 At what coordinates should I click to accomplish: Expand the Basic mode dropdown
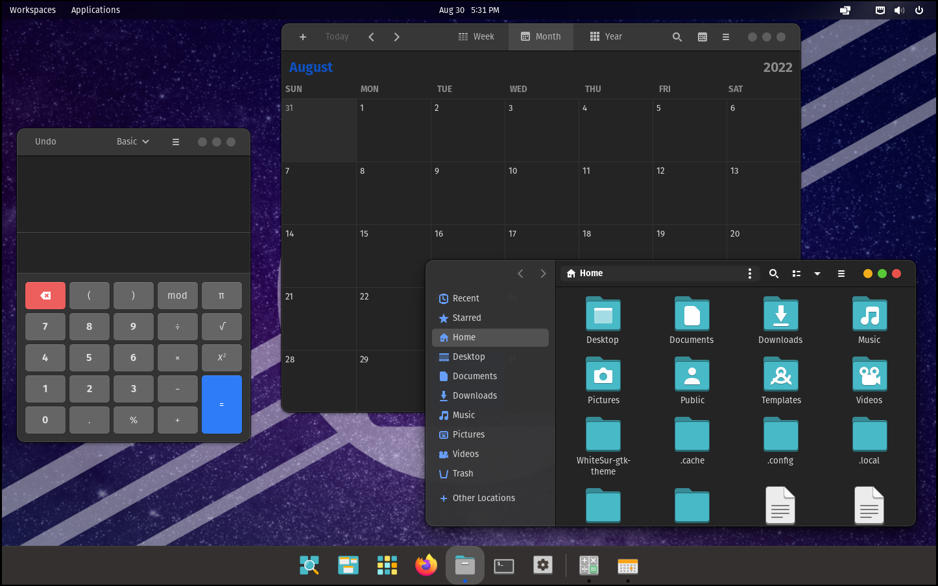pyautogui.click(x=133, y=141)
